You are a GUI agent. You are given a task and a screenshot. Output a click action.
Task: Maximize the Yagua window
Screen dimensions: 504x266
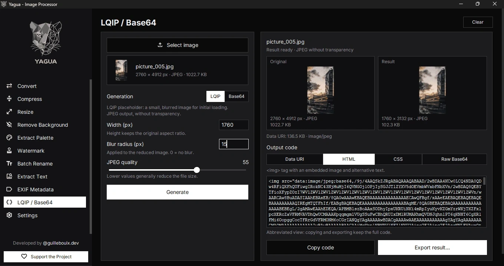[x=478, y=4]
